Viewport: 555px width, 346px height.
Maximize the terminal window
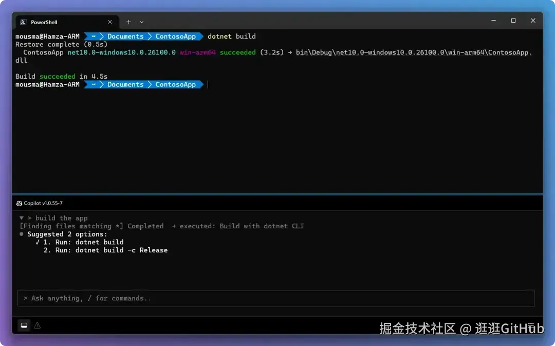[x=513, y=21]
